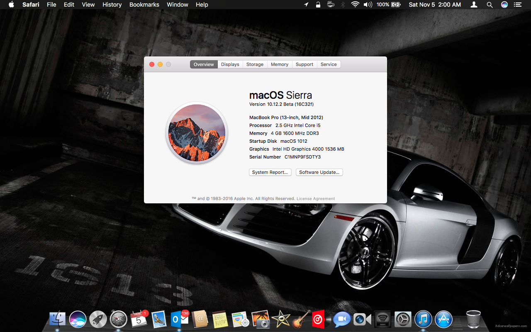Open the Trash in the Dock
The image size is (531, 332).
[473, 319]
